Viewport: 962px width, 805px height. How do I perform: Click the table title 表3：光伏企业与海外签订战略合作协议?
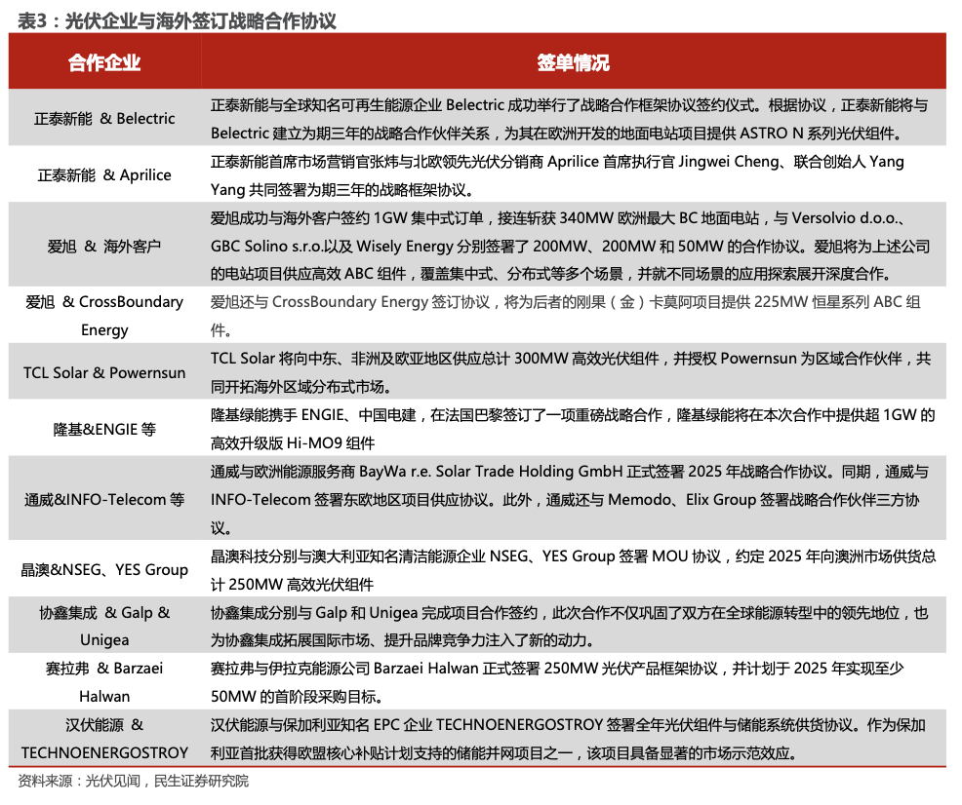point(177,20)
